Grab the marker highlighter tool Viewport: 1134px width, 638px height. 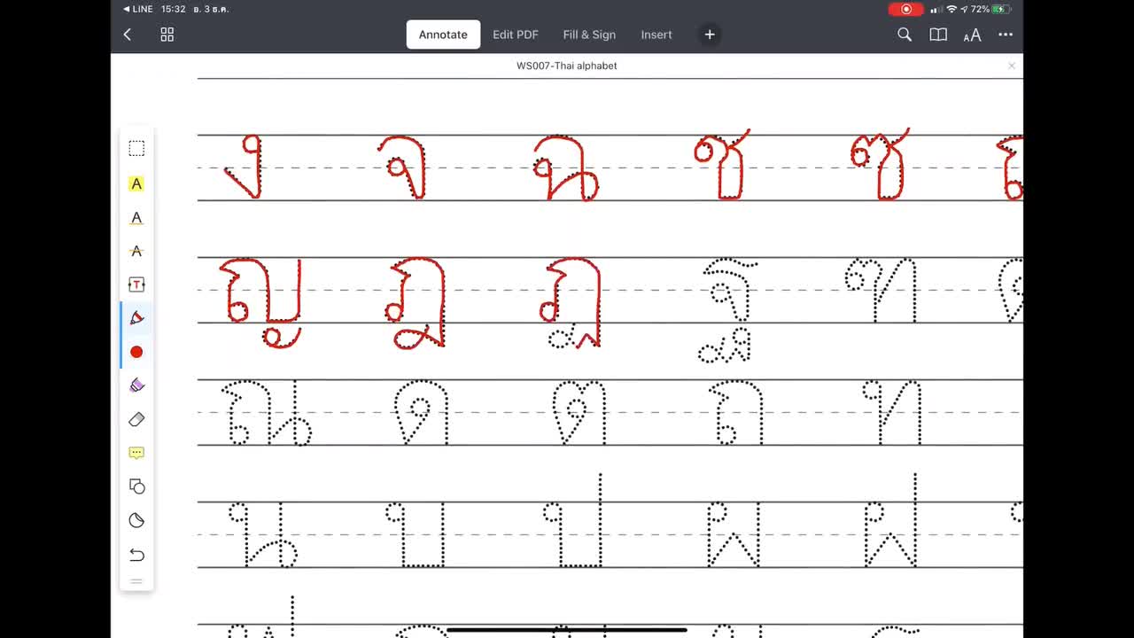(x=136, y=385)
